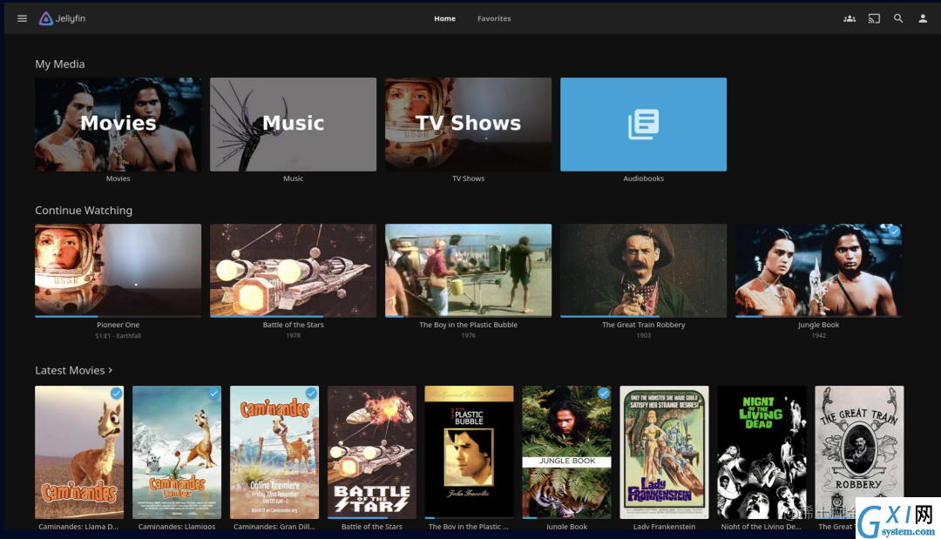Resume The Boy in the Plastic Bubble thumbnail
This screenshot has width=941, height=539.
click(468, 271)
